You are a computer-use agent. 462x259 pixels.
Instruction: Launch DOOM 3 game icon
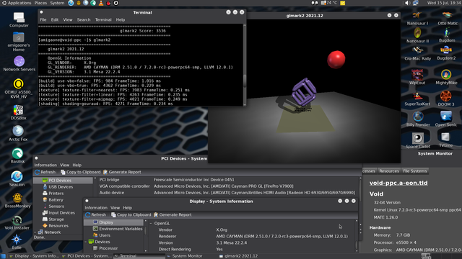(x=446, y=99)
